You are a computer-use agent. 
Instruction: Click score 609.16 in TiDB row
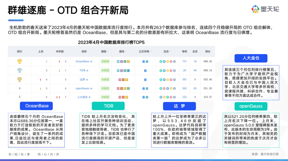tap(208, 70)
